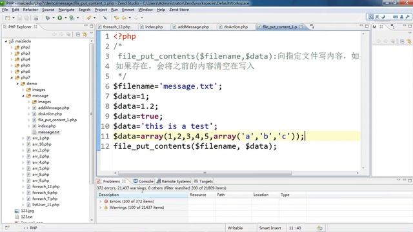Open the Debug configurations dropdown arrow
Screen dimensions: 413x232
tap(54, 18)
